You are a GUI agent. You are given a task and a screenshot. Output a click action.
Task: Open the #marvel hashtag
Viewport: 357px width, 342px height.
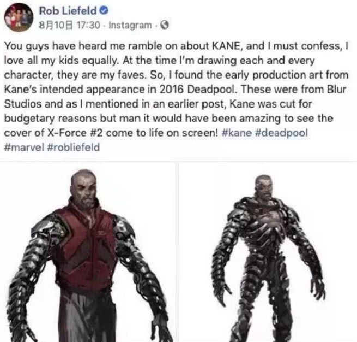coord(24,147)
